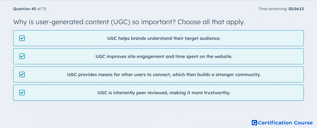The image size is (317, 128).
Task: Uncheck the 'understand their target audience' checkbox
Action: 22,38
